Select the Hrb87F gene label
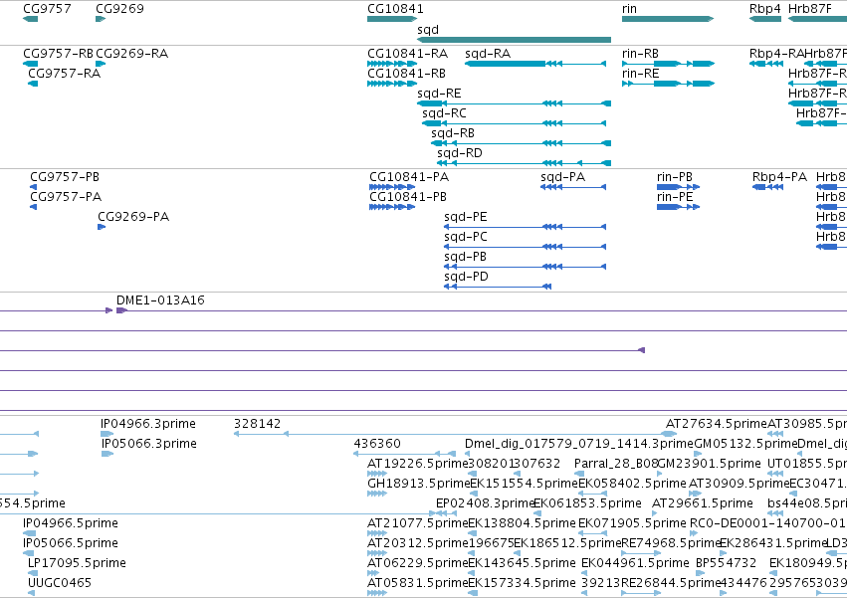The image size is (847, 598). (x=810, y=9)
